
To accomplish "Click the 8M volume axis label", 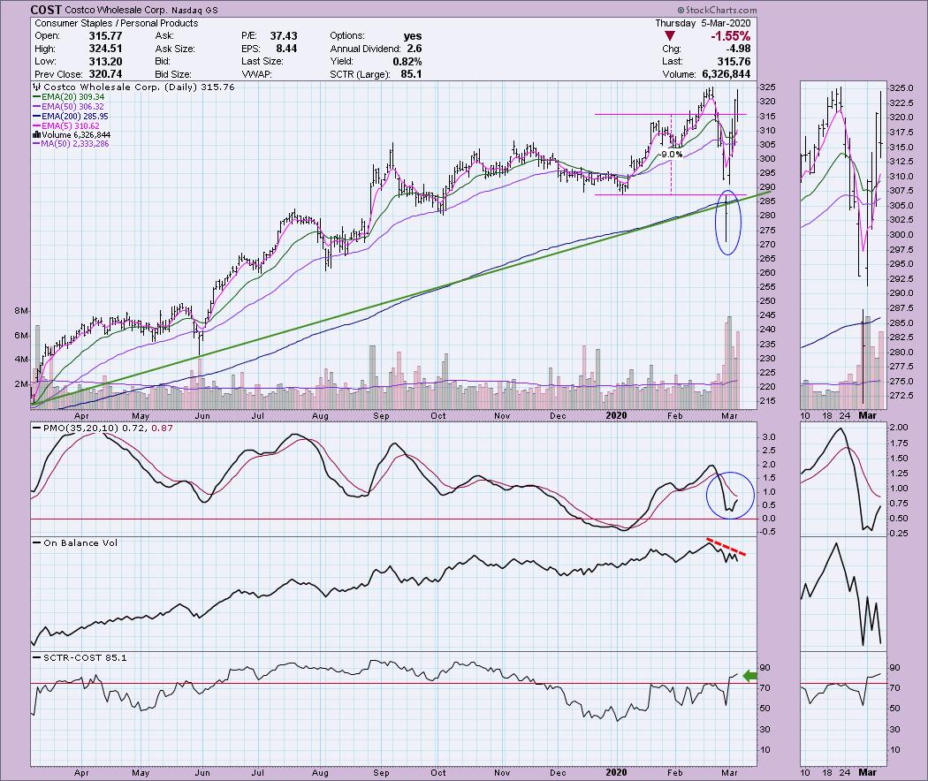I will coord(21,311).
